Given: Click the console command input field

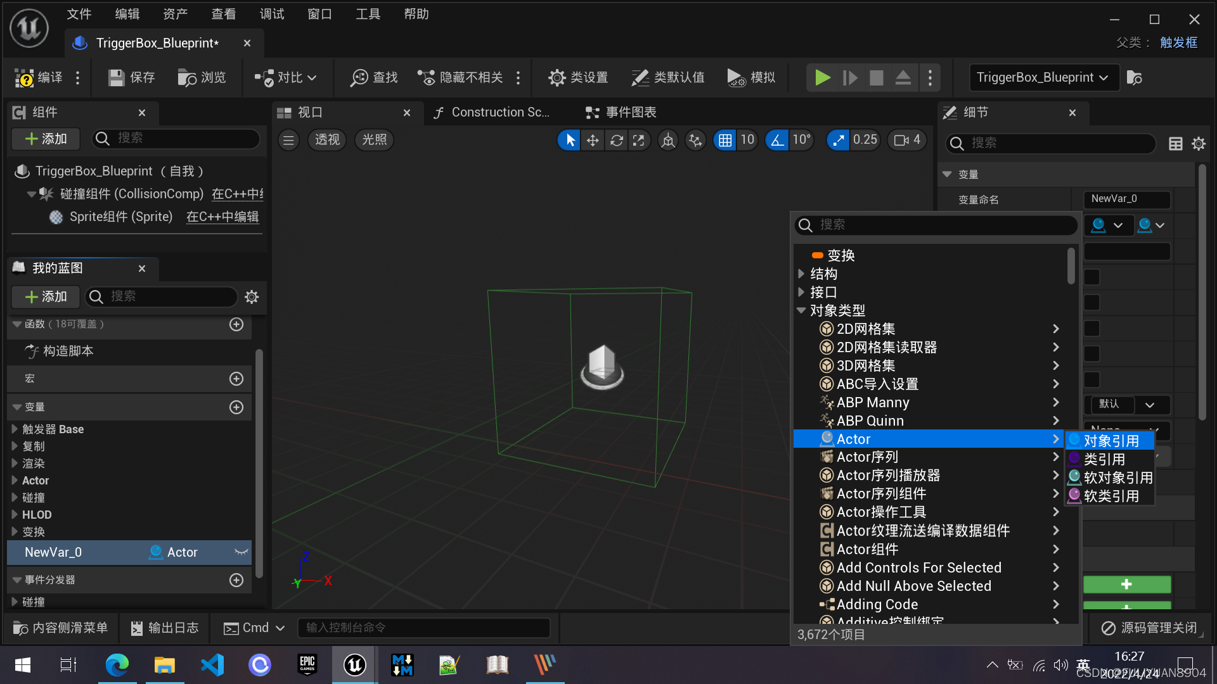Looking at the screenshot, I should pos(423,628).
